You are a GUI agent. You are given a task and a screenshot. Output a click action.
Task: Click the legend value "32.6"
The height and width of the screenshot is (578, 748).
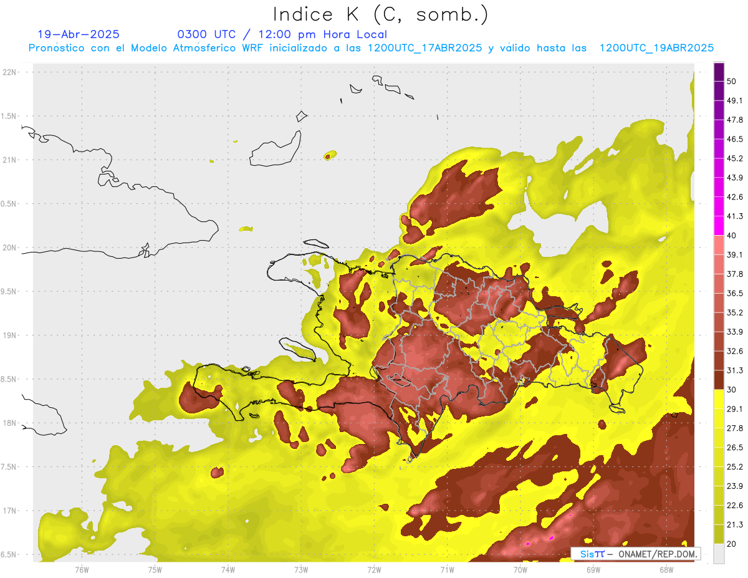point(735,351)
